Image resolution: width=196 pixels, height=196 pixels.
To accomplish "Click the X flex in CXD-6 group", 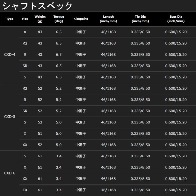I will (x=25, y=167).
